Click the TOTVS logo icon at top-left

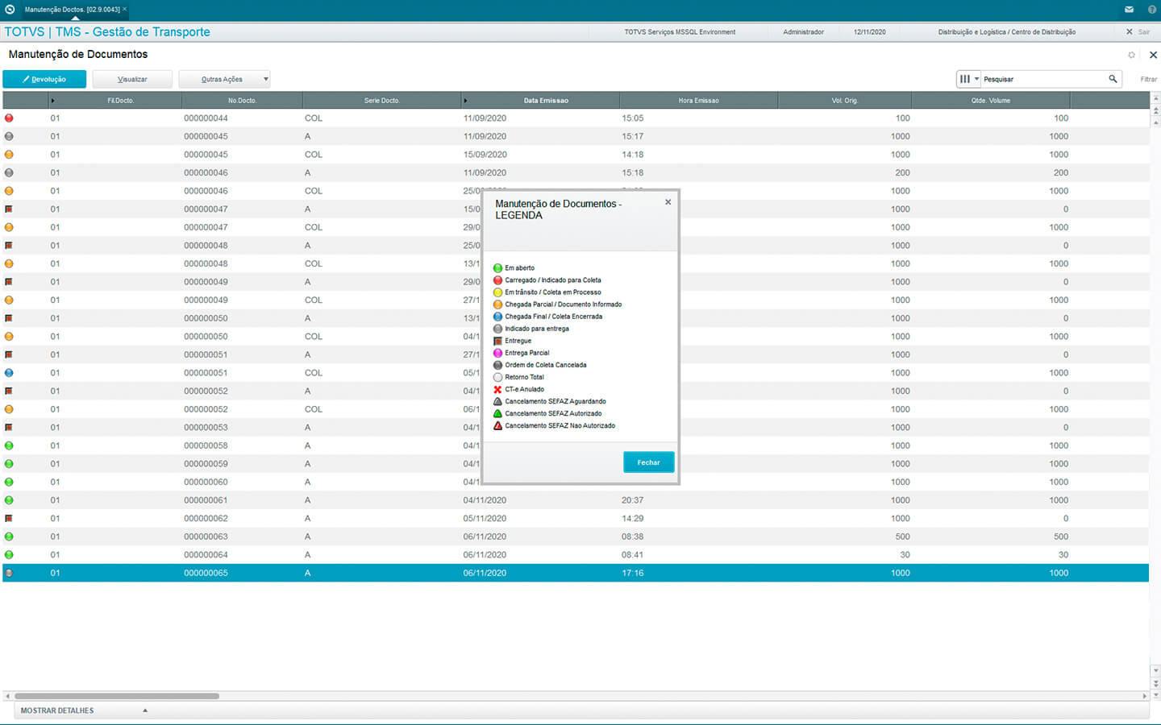point(10,10)
